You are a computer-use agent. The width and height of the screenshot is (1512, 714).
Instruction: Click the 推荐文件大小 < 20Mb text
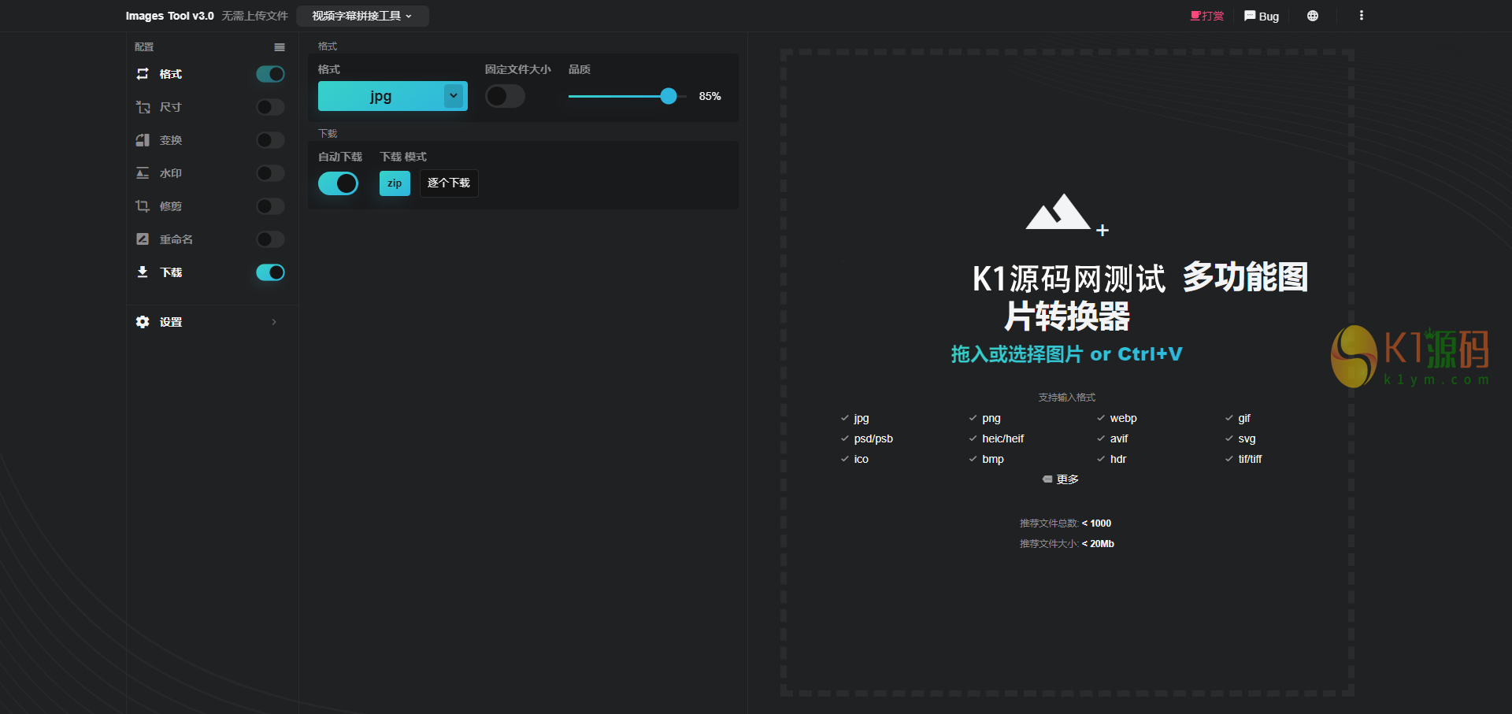[1067, 544]
